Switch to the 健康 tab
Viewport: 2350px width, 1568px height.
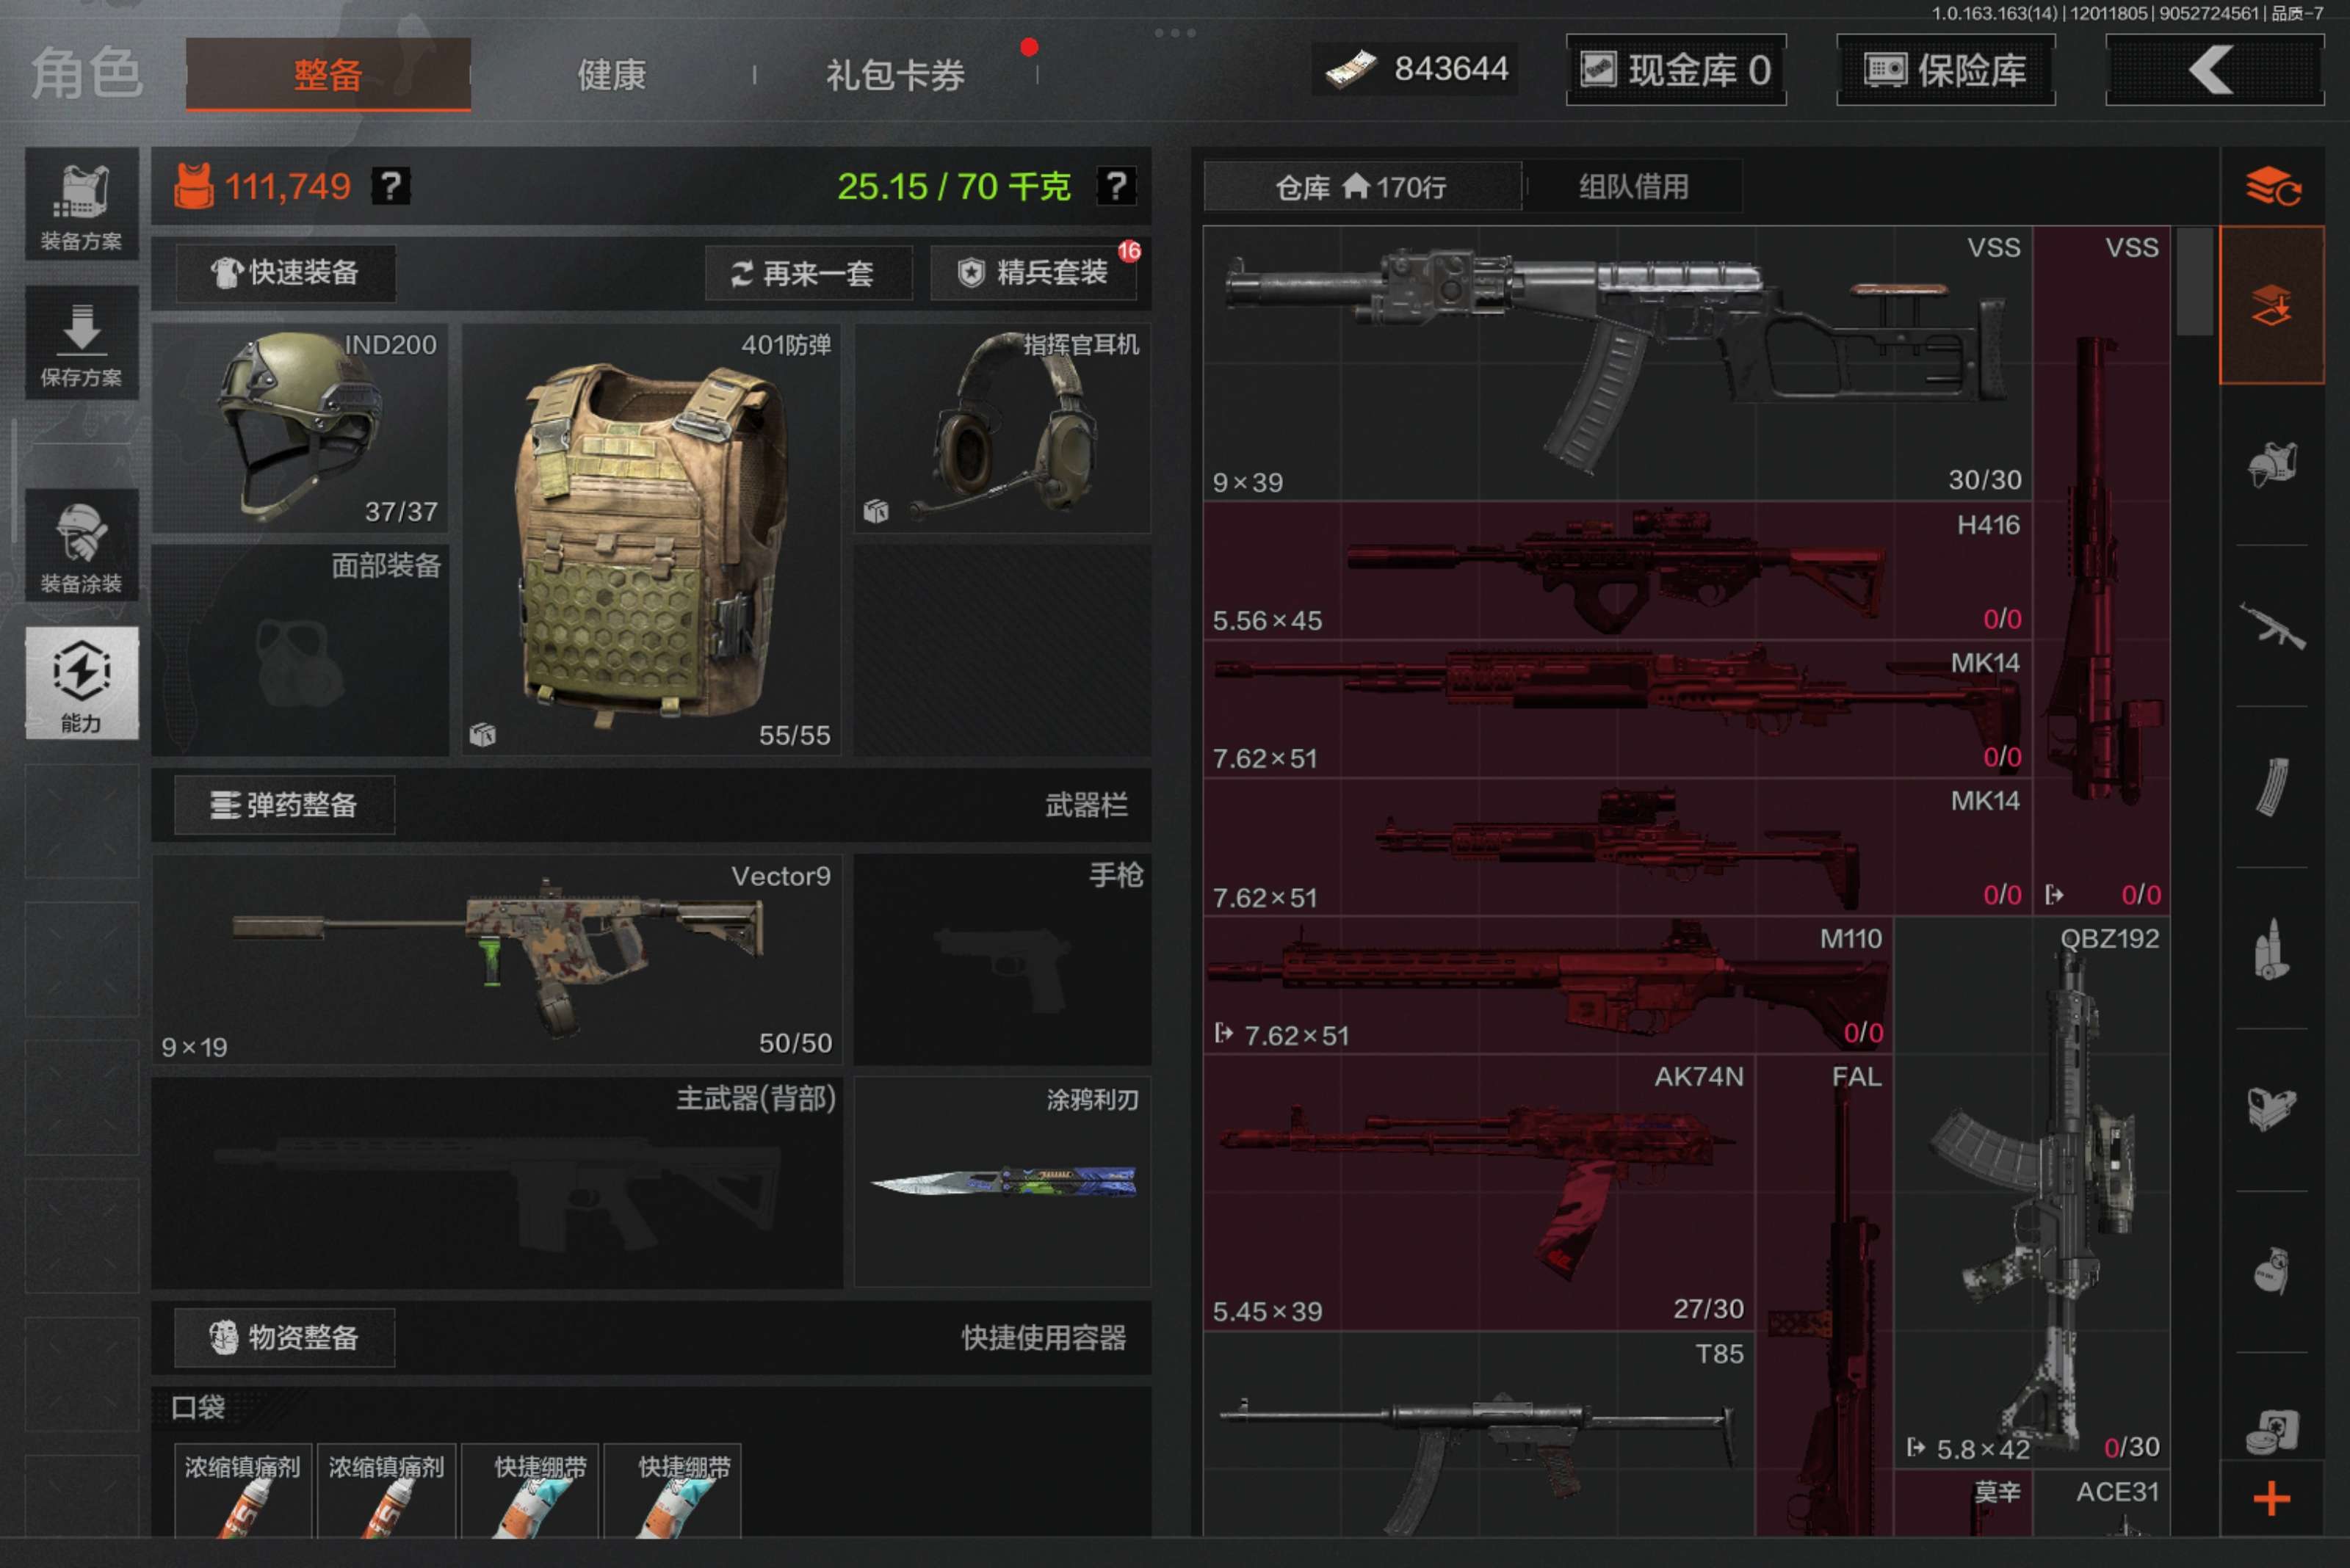pos(611,75)
